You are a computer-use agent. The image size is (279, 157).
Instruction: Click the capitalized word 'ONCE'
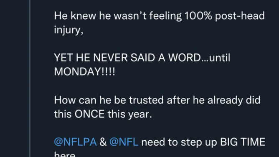(89, 114)
